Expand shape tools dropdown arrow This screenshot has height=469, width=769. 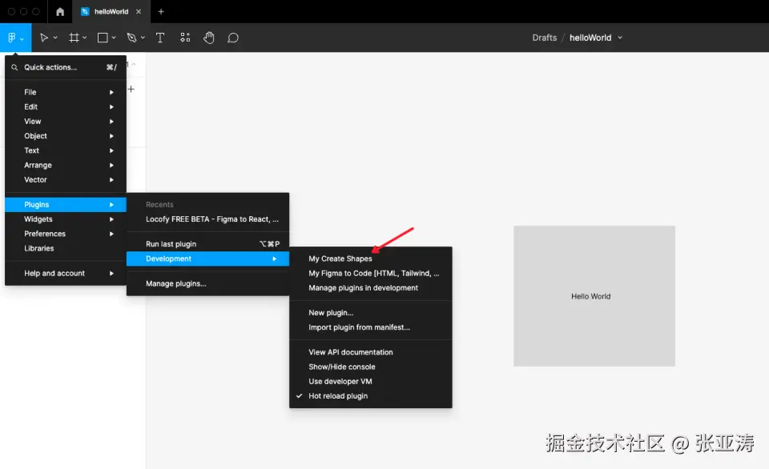113,38
